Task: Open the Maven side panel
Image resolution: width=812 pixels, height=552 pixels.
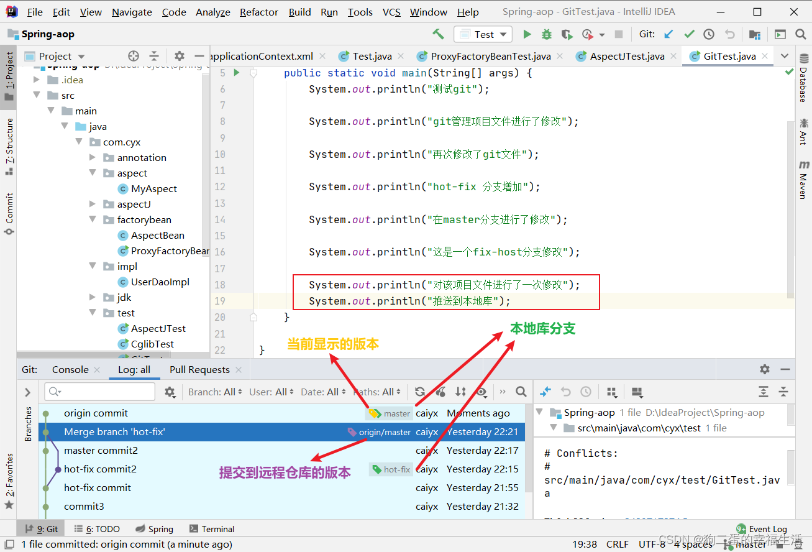Action: pos(804,179)
